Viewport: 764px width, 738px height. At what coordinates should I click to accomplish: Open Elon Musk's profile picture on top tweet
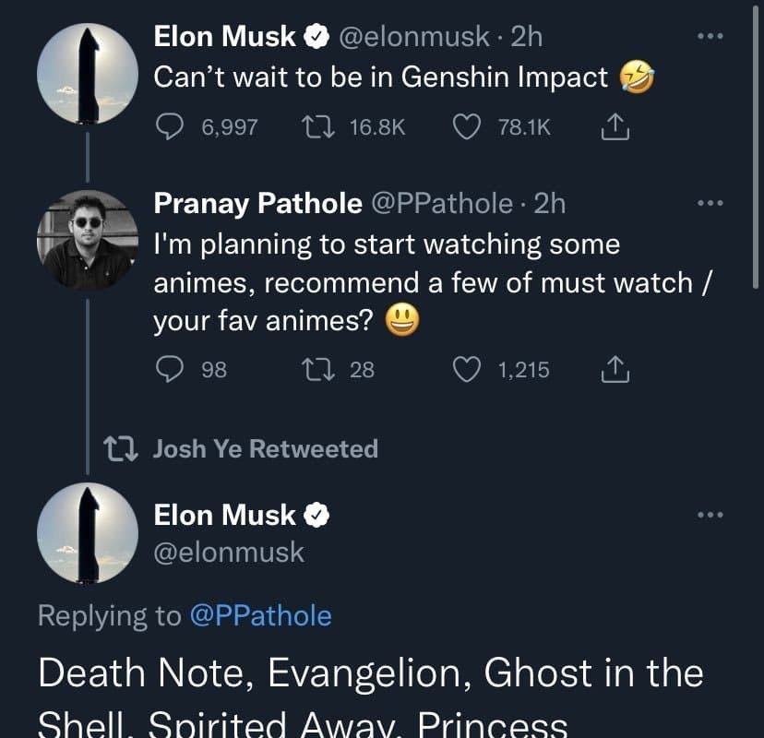[88, 74]
